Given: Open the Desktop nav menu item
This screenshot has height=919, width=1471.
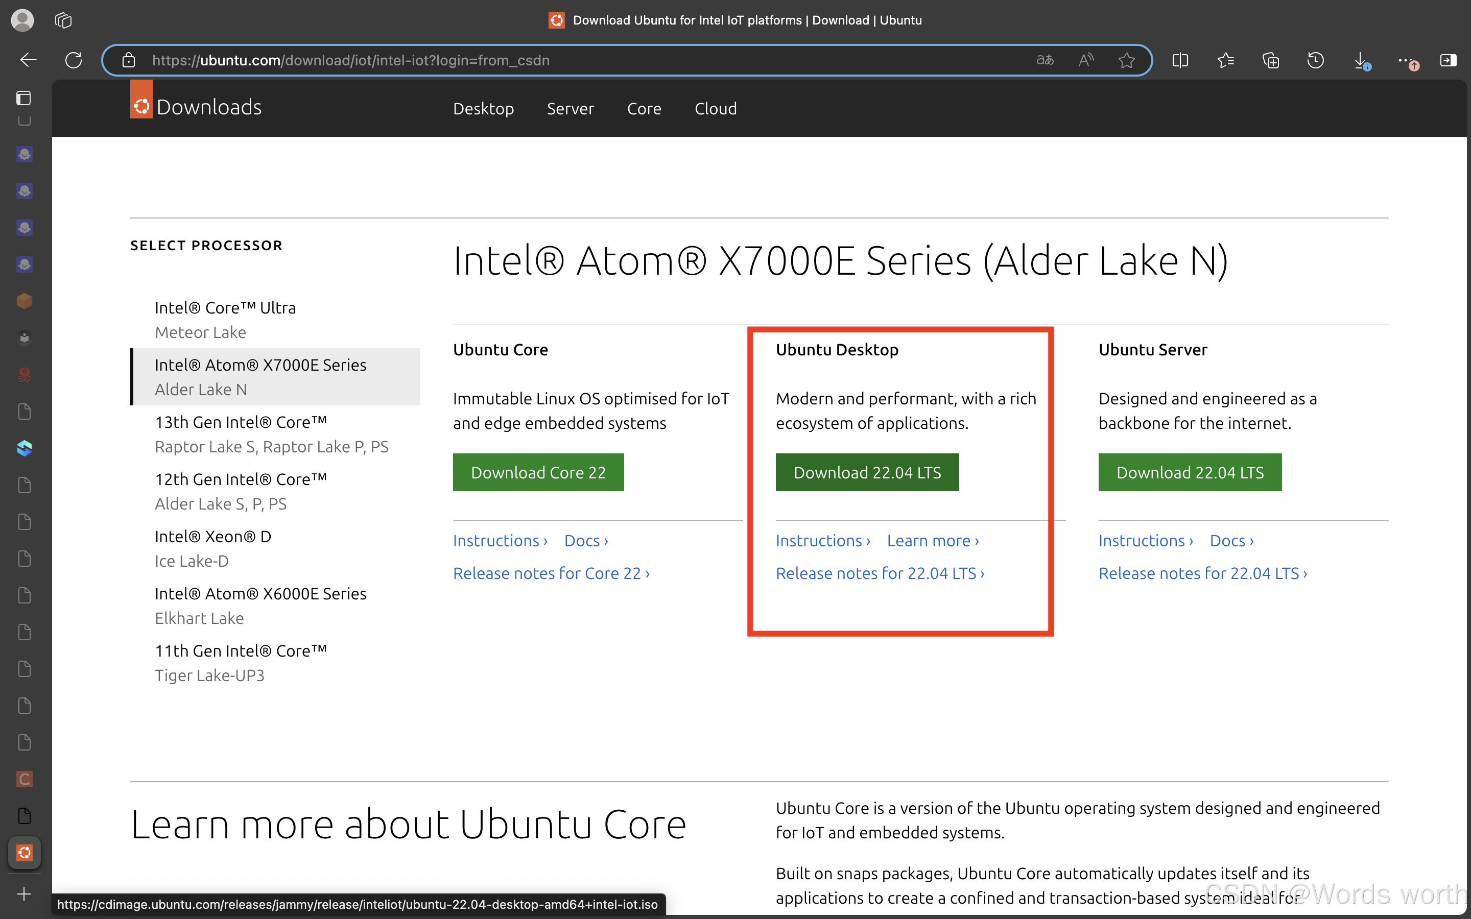Looking at the screenshot, I should (483, 108).
